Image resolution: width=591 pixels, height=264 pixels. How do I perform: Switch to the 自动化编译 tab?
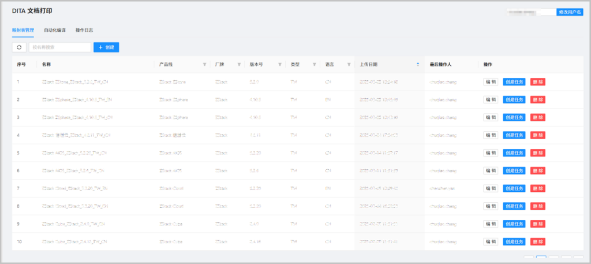click(x=55, y=30)
